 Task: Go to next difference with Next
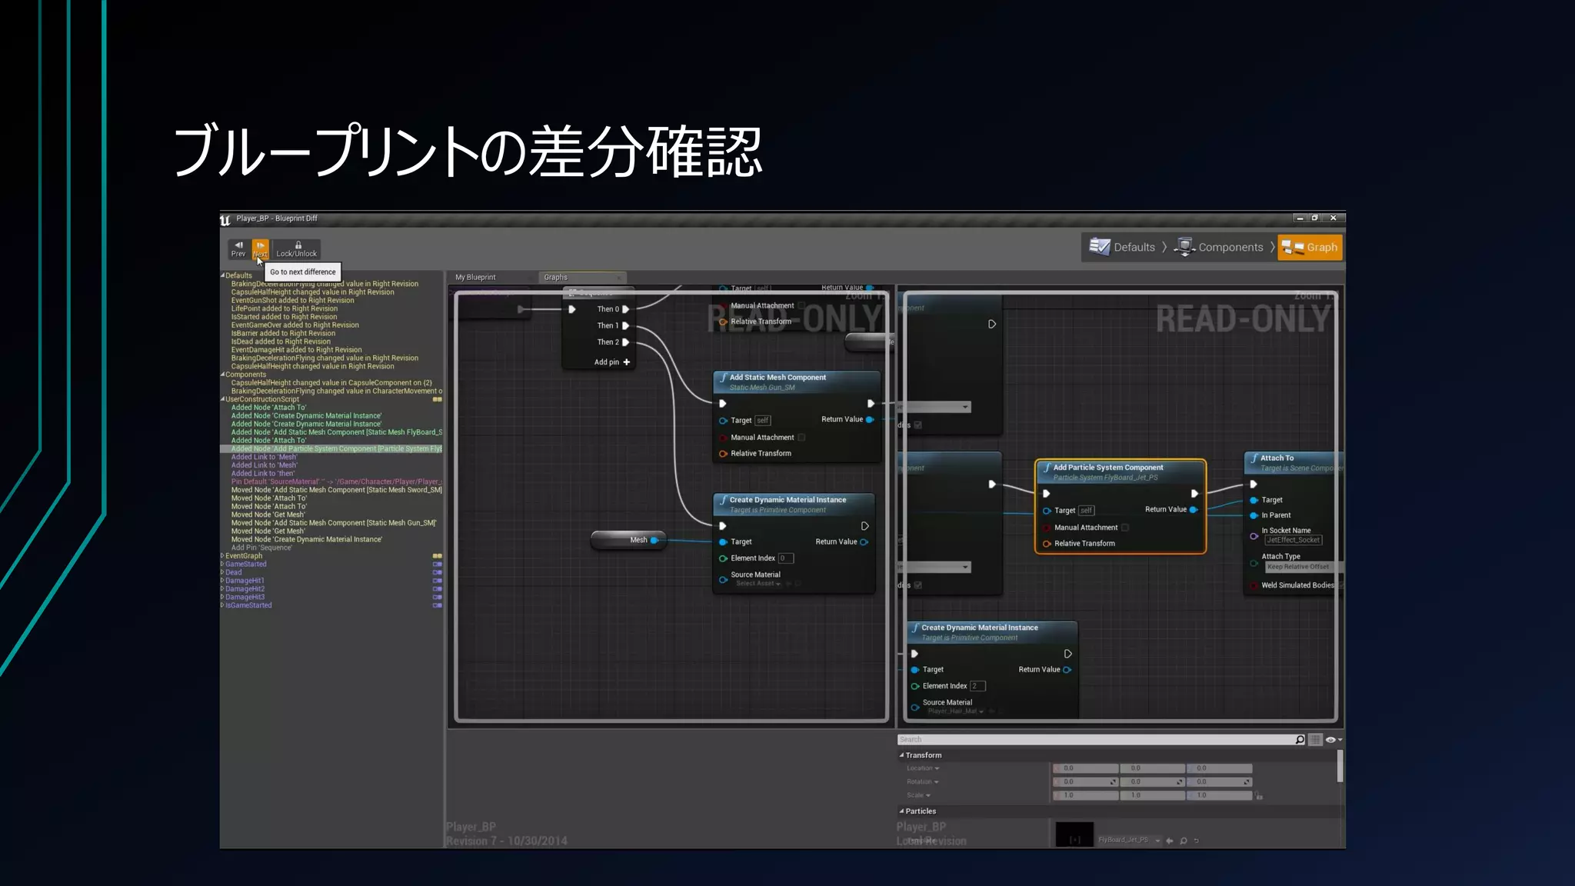pos(261,248)
